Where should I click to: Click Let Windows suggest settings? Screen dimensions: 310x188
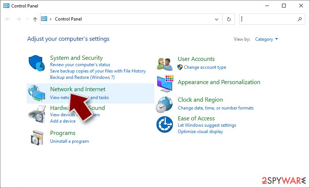coord(207,125)
